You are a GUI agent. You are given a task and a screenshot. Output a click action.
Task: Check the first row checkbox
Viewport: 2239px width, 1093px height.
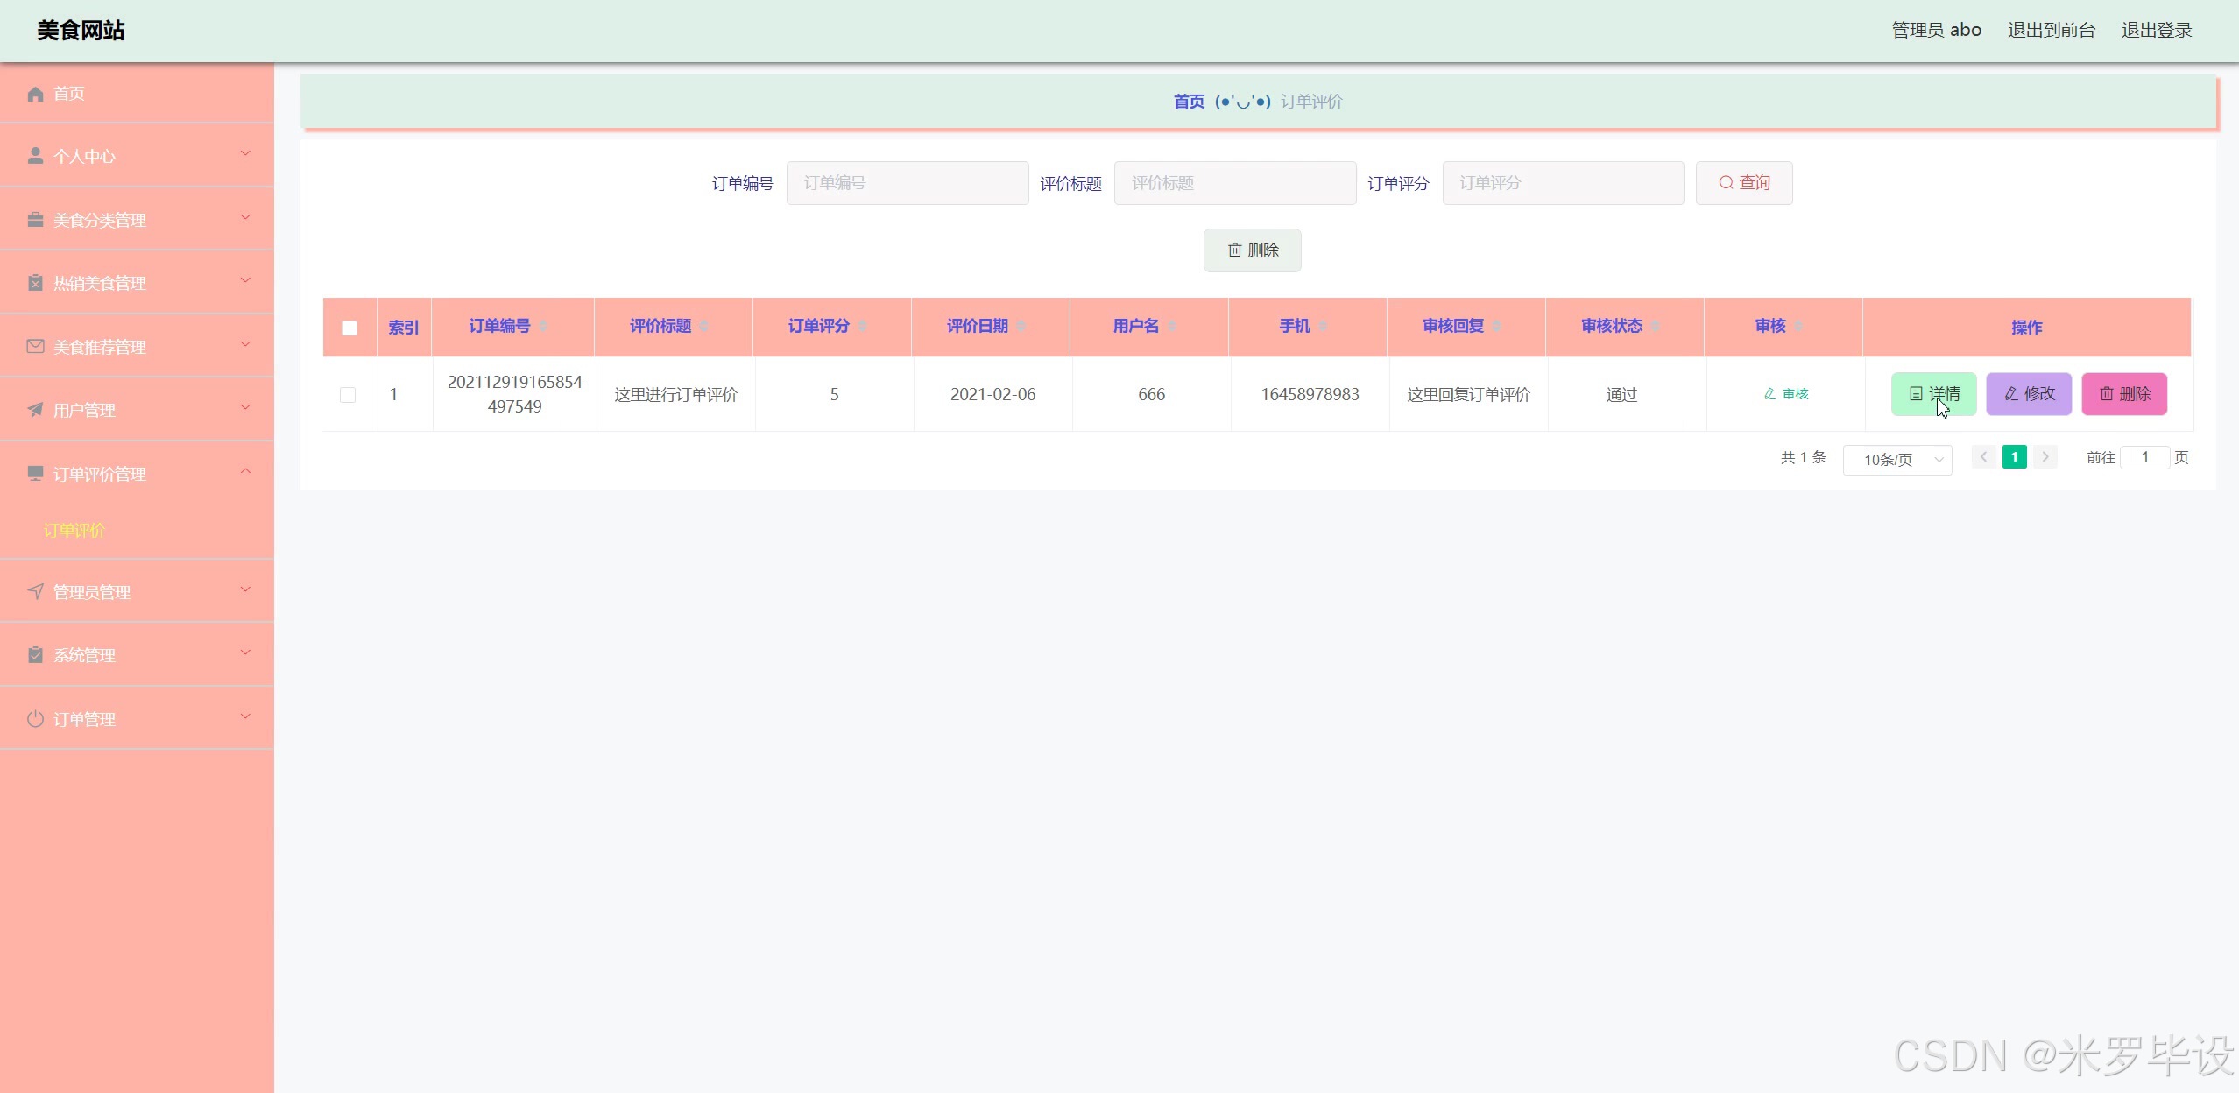(x=348, y=395)
